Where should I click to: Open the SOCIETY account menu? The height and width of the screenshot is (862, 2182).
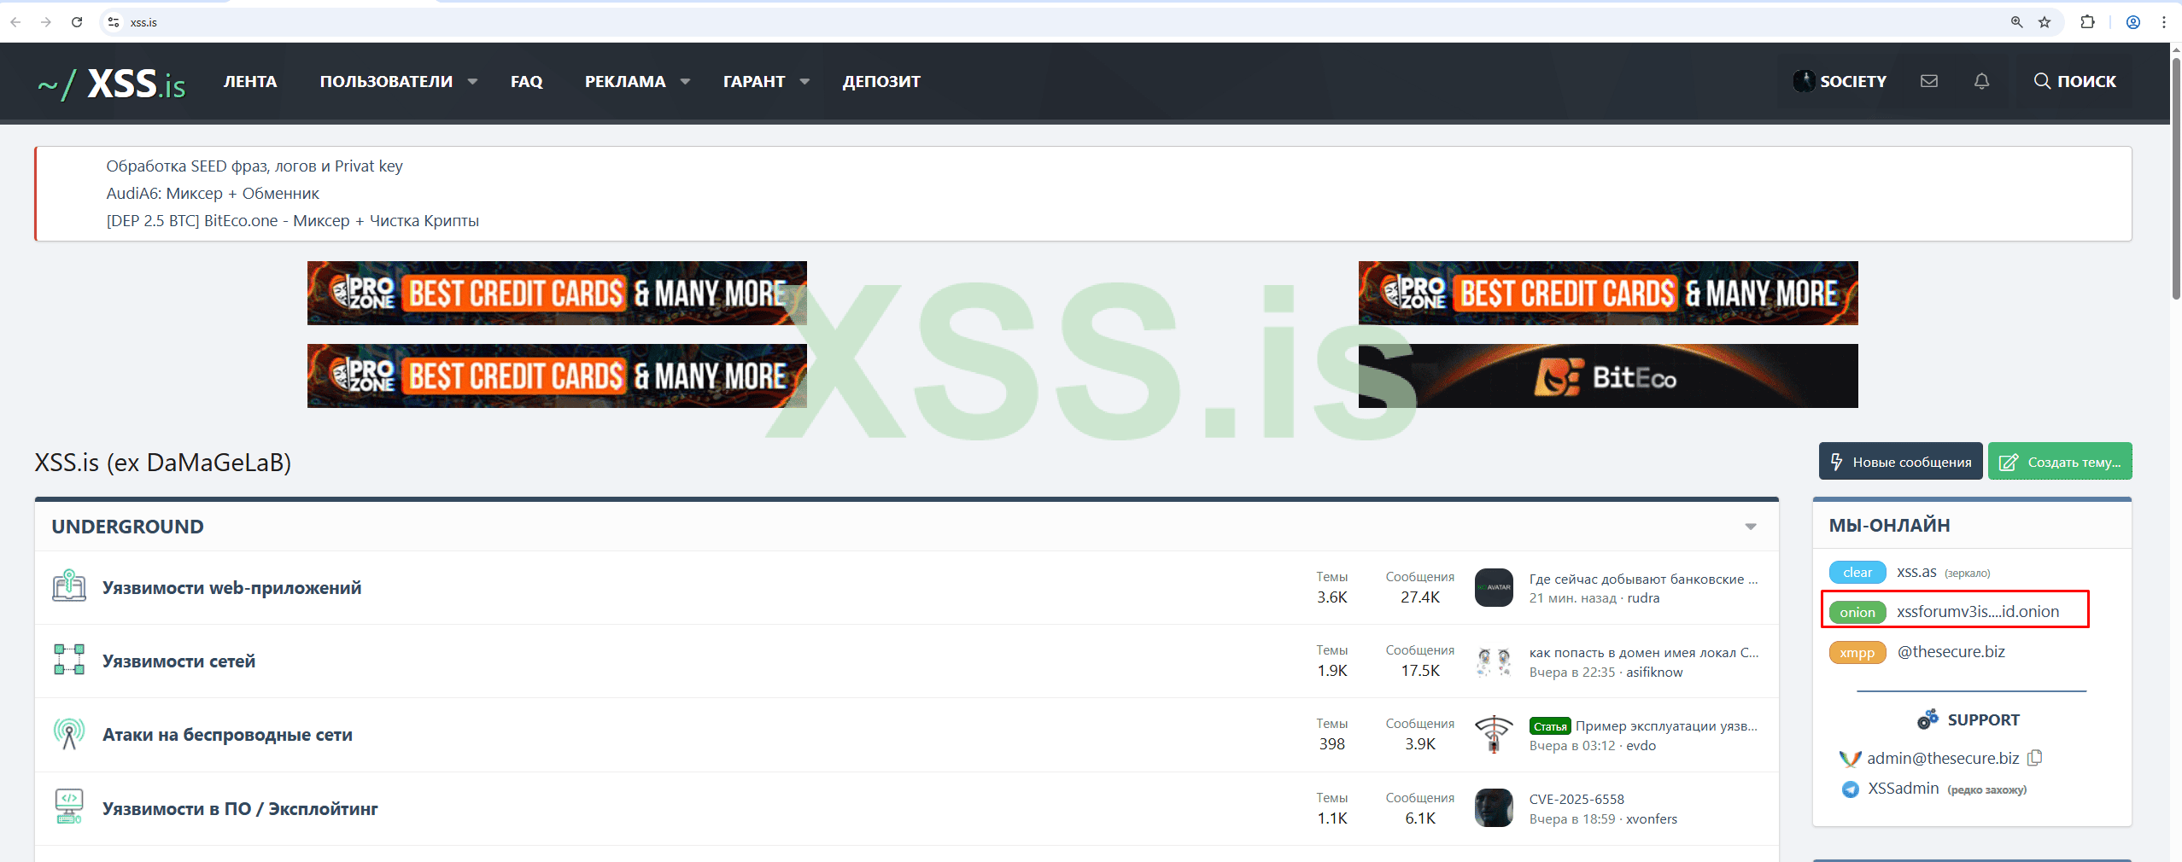tap(1840, 81)
